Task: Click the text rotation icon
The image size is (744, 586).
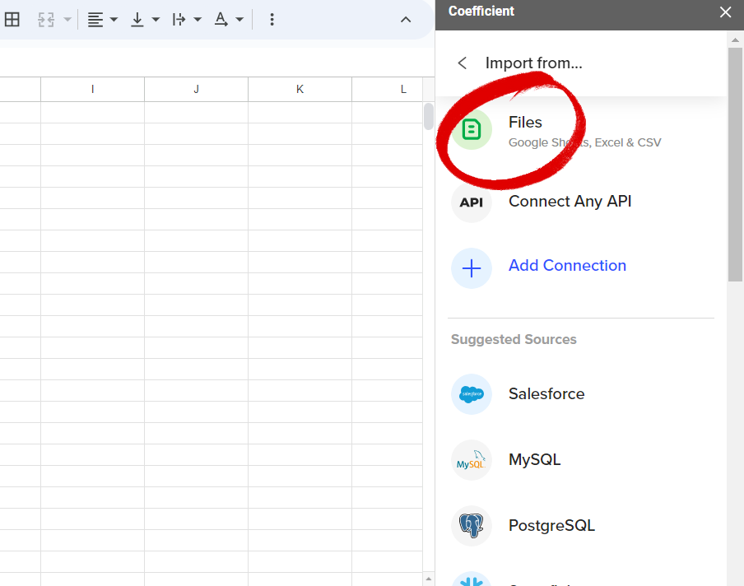Action: (x=221, y=20)
